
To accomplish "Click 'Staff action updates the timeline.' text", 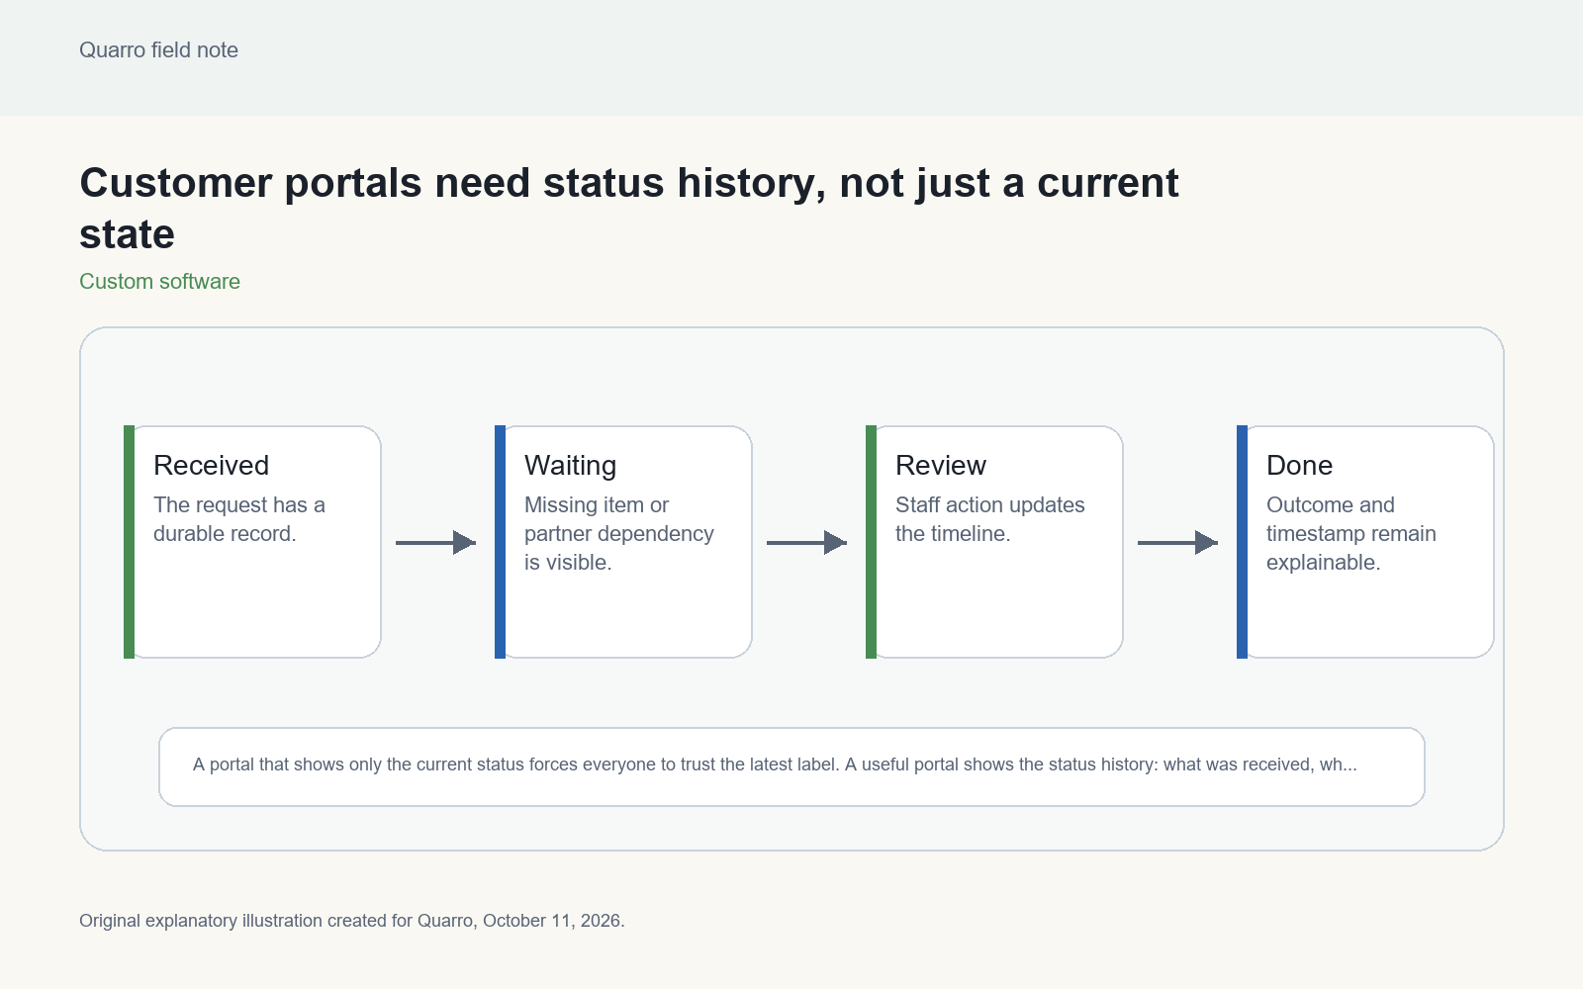I will click(989, 519).
